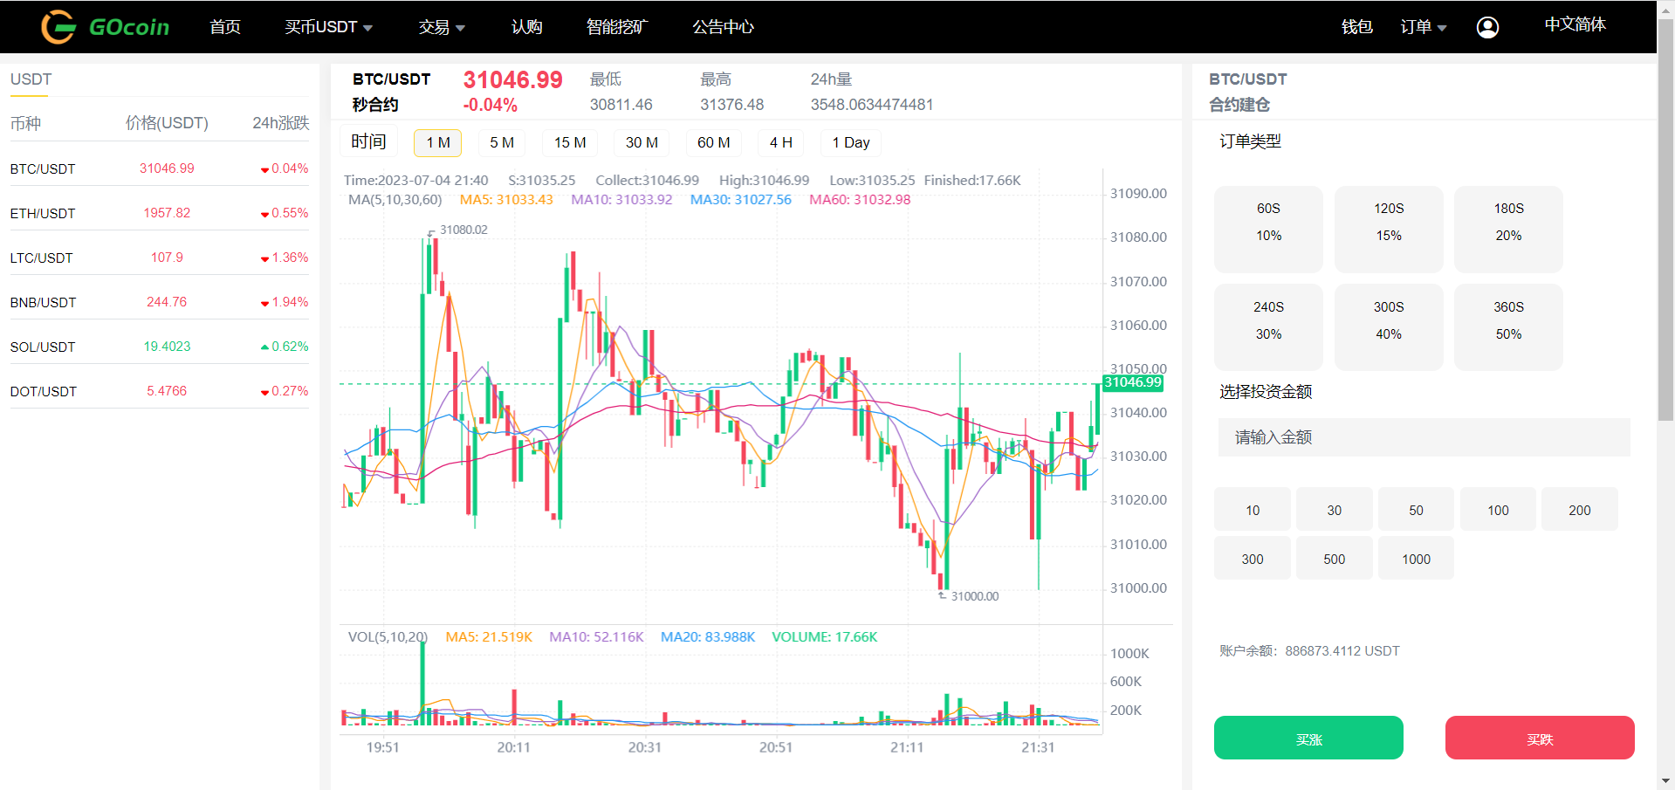1675x790 pixels.
Task: Open the user account profile icon
Action: [x=1487, y=27]
